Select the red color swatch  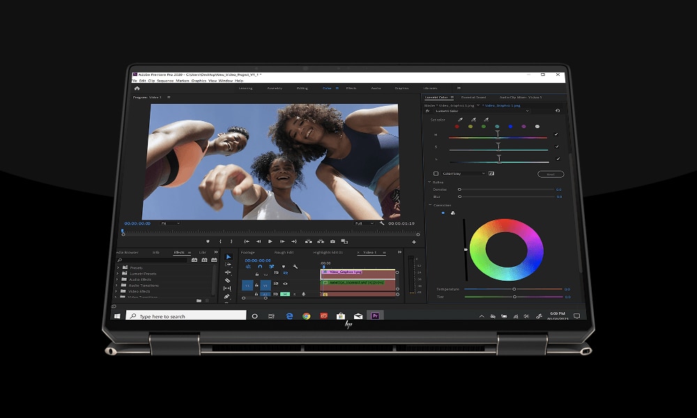click(457, 127)
